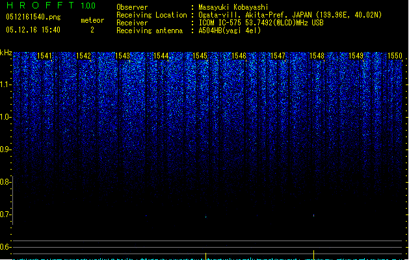Click the 0.6 kHz frequency axis label
Image resolution: width=409 pixels, height=260 pixels.
6,247
